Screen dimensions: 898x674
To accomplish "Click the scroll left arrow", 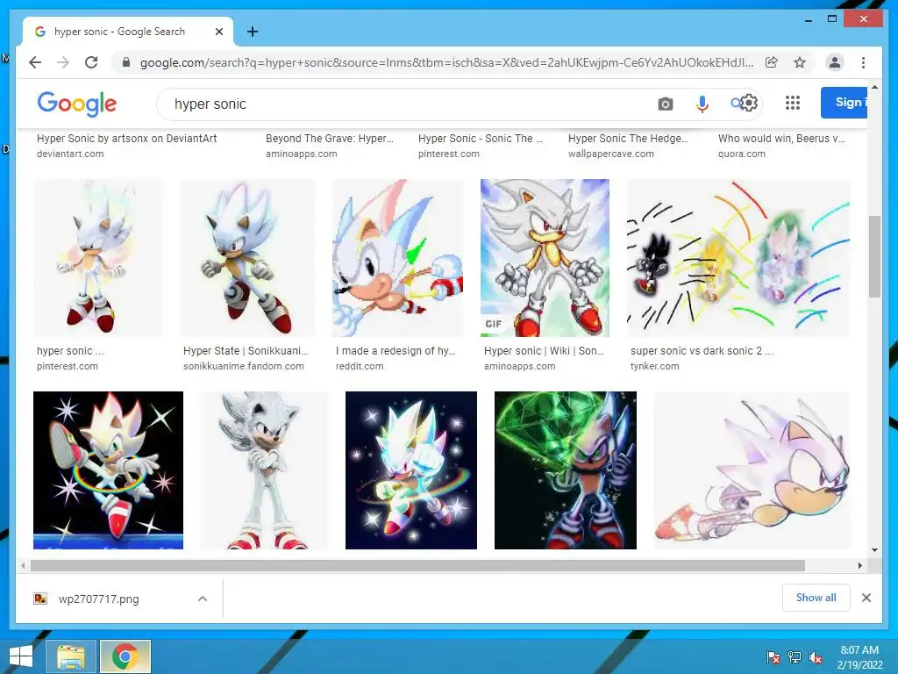I will 23,566.
